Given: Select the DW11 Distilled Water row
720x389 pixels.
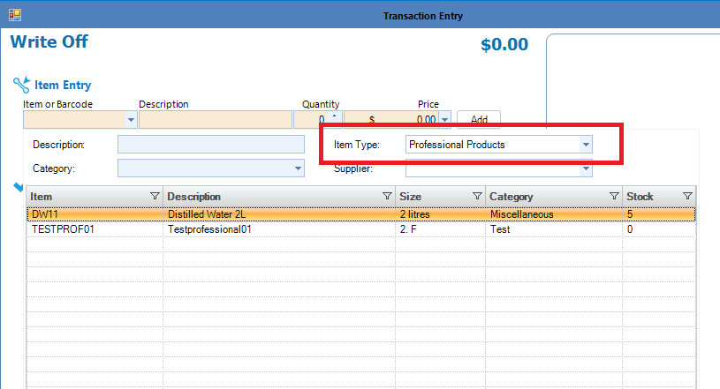Looking at the screenshot, I should pyautogui.click(x=265, y=214).
